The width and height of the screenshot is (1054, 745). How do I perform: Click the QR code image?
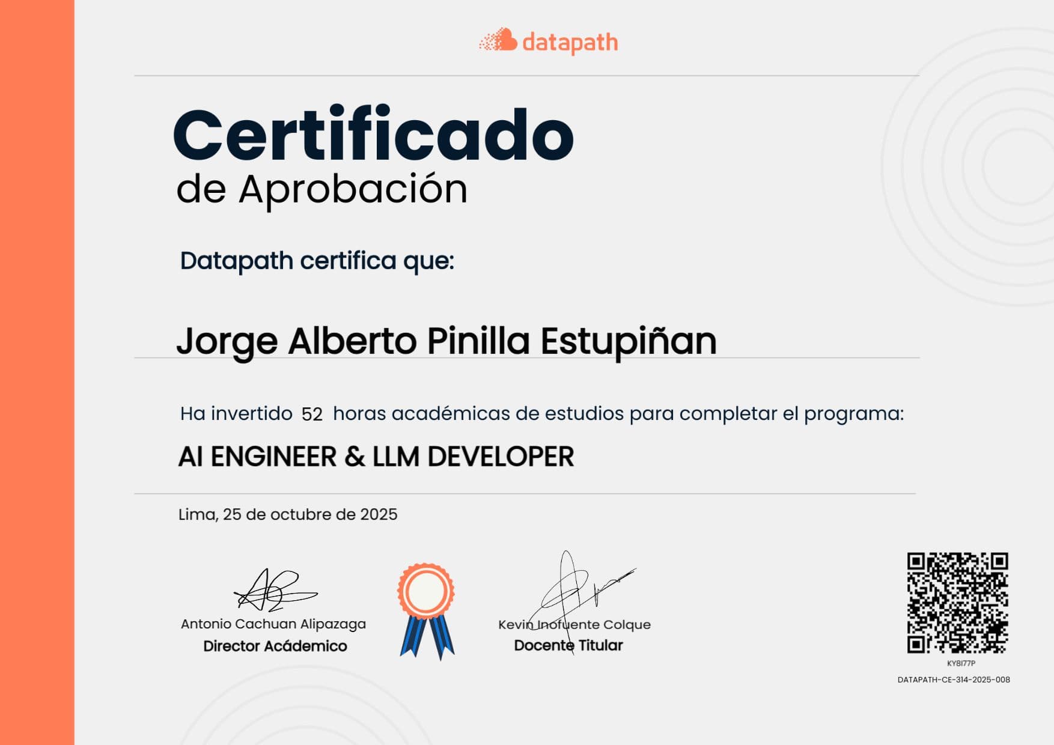point(957,603)
